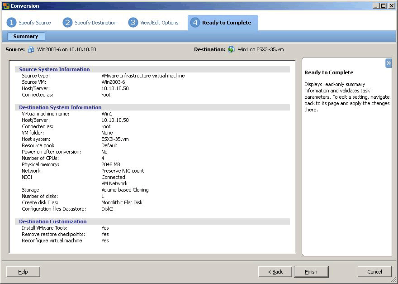Image resolution: width=398 pixels, height=284 pixels.
Task: Select the Ready to Complete tab
Action: (x=223, y=23)
